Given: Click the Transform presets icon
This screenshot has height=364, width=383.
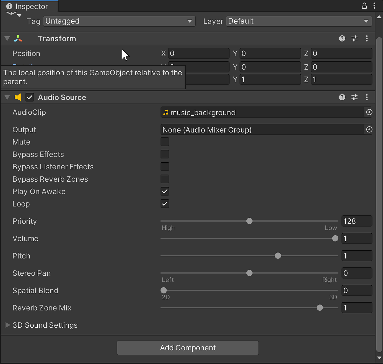Looking at the screenshot, I should click(x=354, y=38).
